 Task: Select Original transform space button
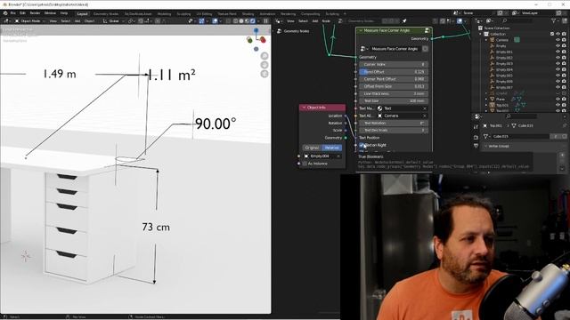tap(312, 148)
